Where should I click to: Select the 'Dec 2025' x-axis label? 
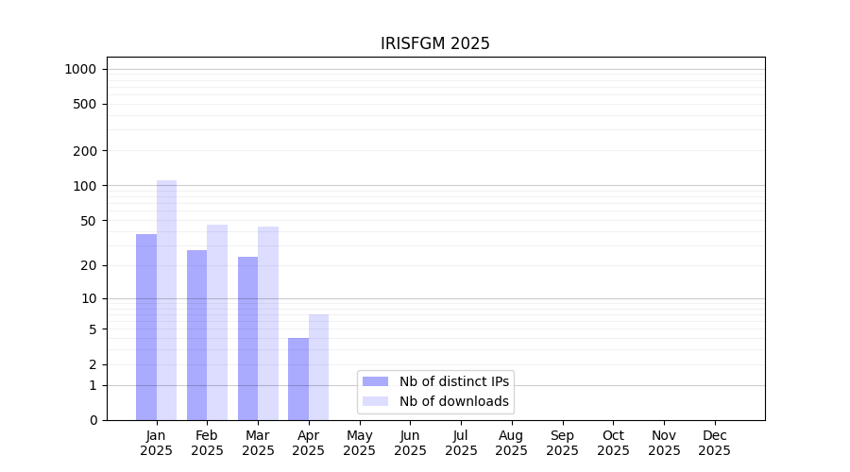click(714, 443)
